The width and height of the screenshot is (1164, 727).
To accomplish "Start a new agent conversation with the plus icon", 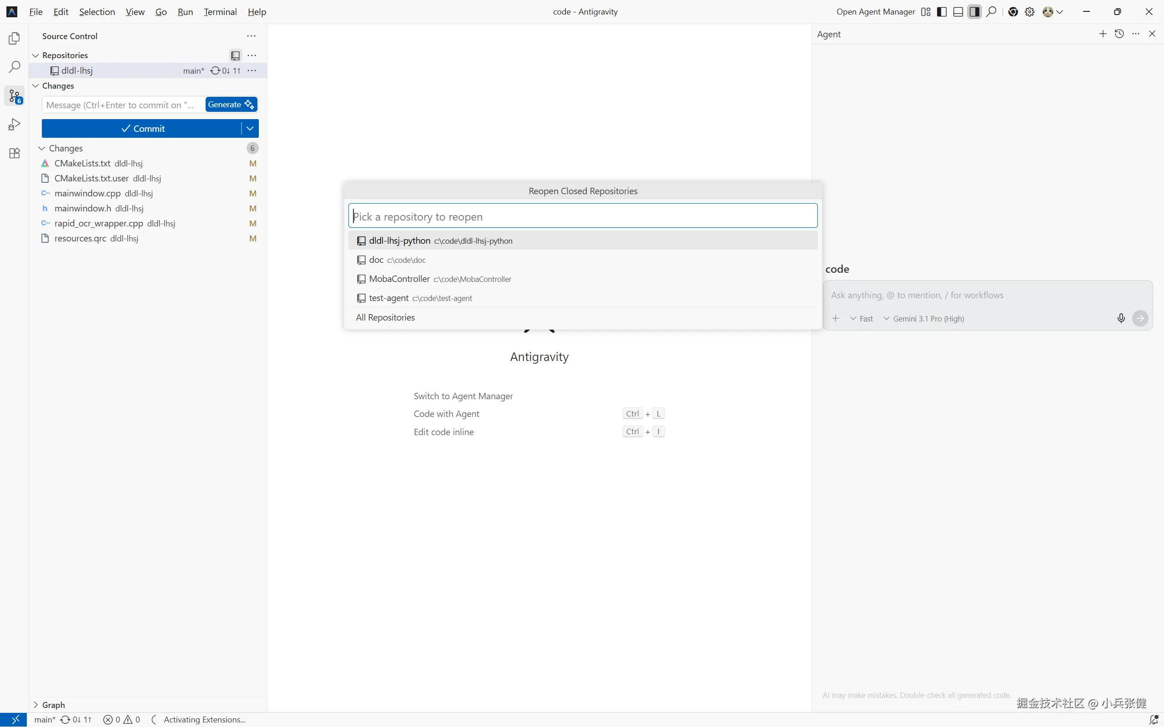I will (x=1103, y=34).
